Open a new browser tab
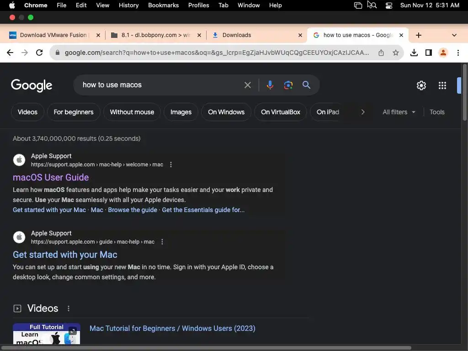The image size is (468, 351). tap(419, 35)
